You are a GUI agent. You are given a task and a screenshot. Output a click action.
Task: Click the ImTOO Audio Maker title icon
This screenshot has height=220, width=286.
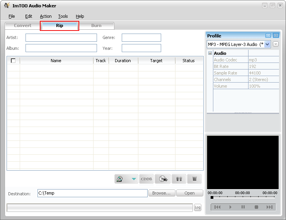point(7,5)
